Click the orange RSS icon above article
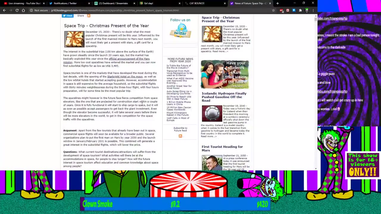This screenshot has width=381, height=214. (x=88, y=16)
